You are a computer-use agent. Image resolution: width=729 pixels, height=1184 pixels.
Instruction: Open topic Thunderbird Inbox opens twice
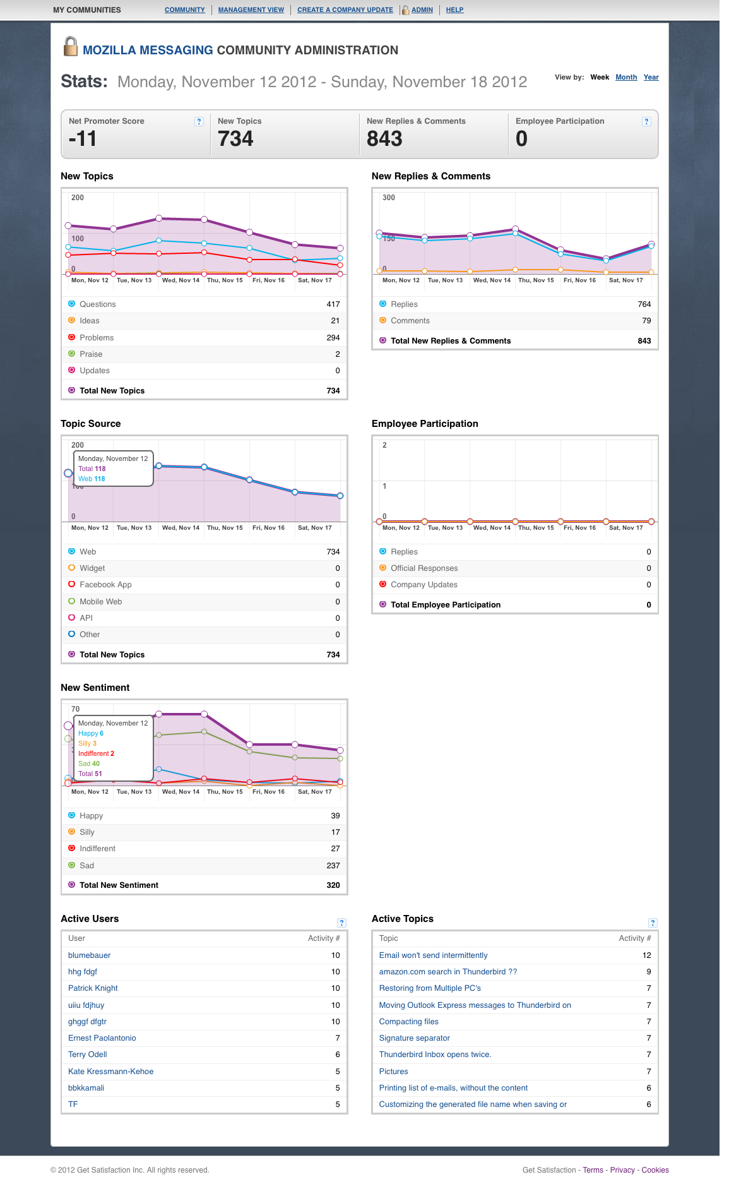coord(435,1055)
